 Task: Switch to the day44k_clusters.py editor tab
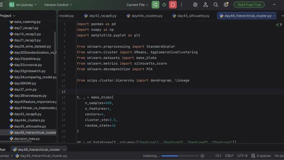pyautogui.click(x=145, y=16)
